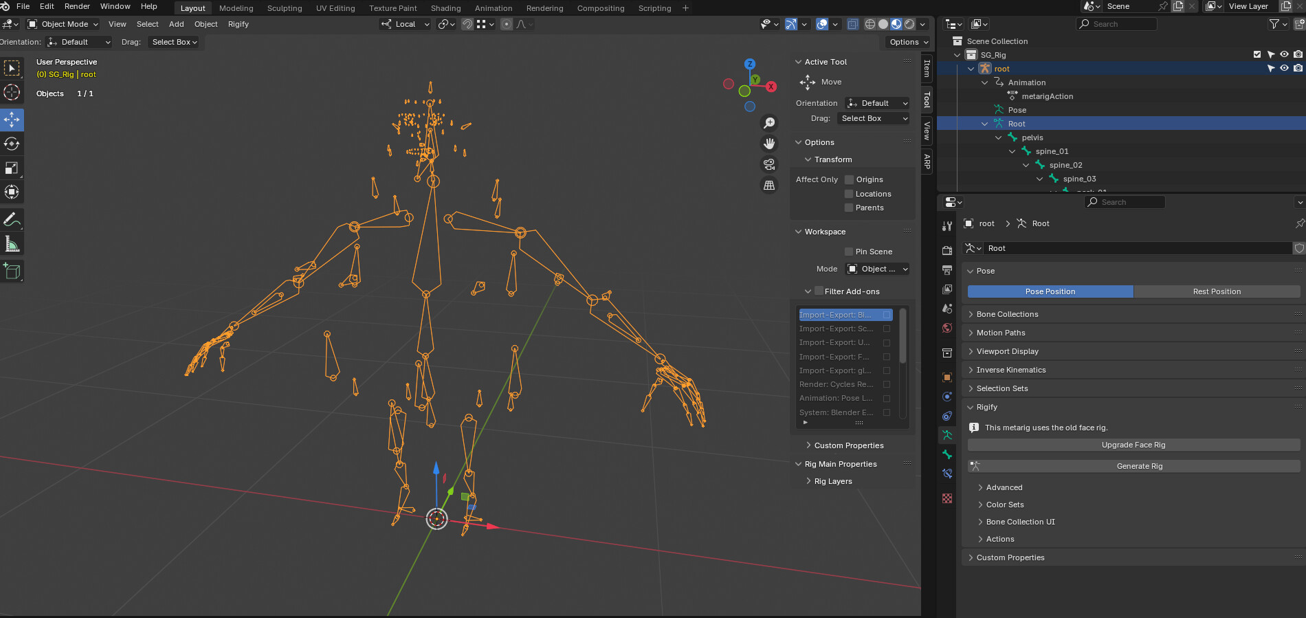This screenshot has width=1306, height=618.
Task: Switch orthographic/perspective grid icon
Action: 769,185
